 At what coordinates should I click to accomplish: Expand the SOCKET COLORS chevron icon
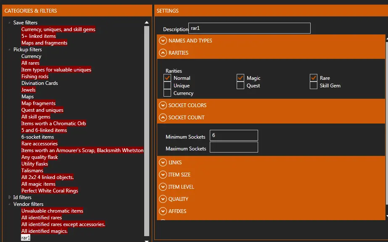[x=163, y=105]
